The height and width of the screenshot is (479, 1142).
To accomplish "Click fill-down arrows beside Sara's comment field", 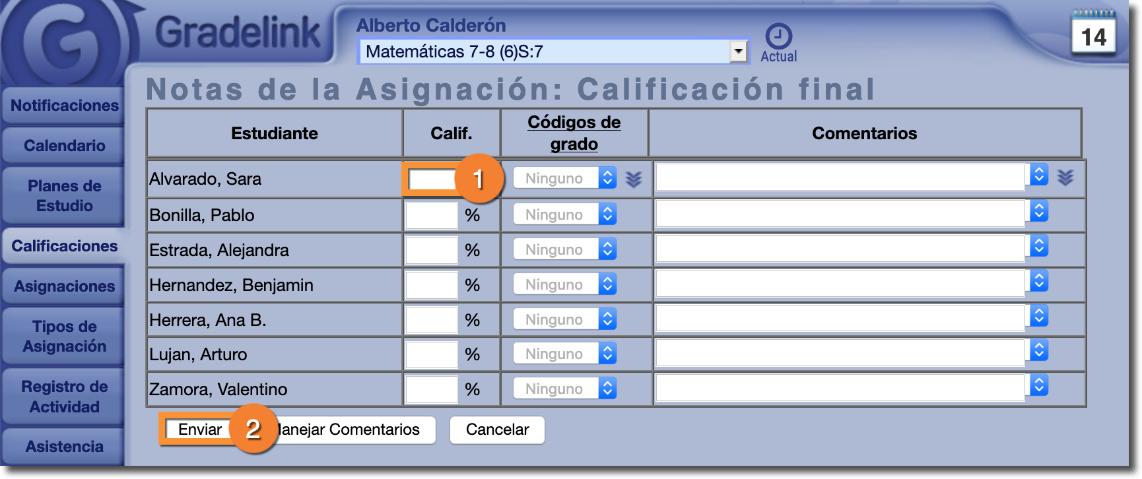I will 1065,177.
